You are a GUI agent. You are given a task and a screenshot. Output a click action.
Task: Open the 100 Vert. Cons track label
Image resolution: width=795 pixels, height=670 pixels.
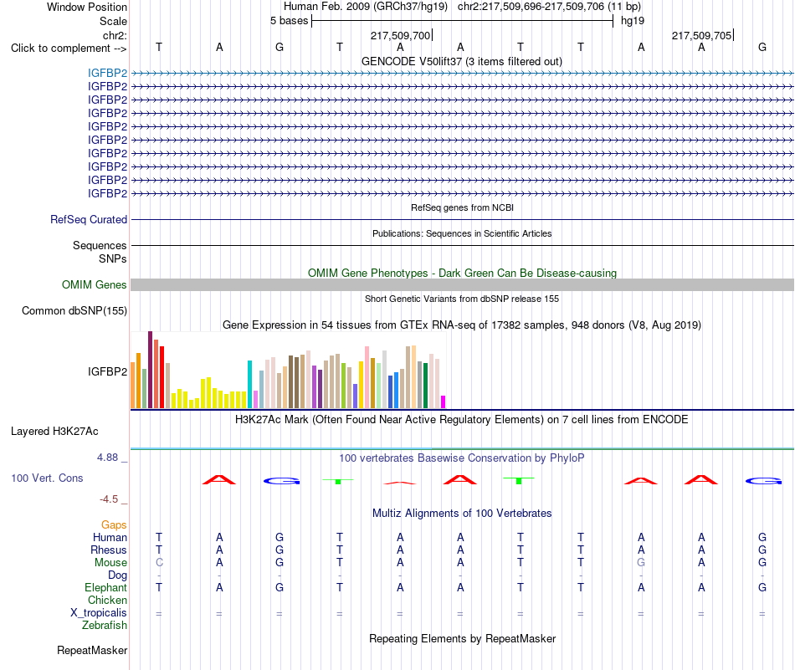(x=47, y=478)
